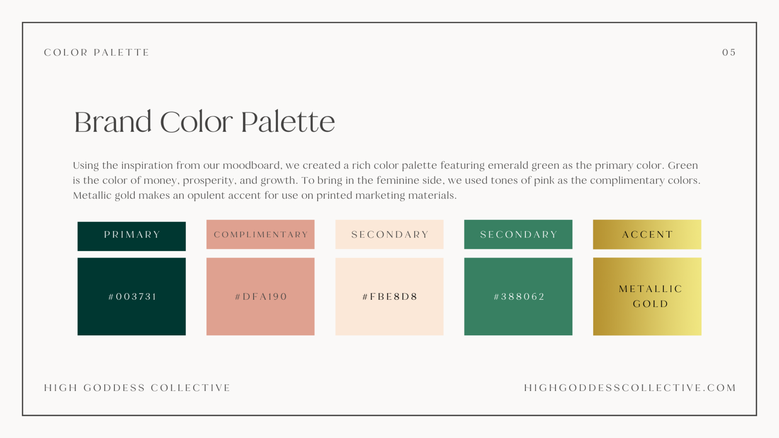Select the emerald #388062 color swatch
Viewport: 779px width, 438px height.
518,296
